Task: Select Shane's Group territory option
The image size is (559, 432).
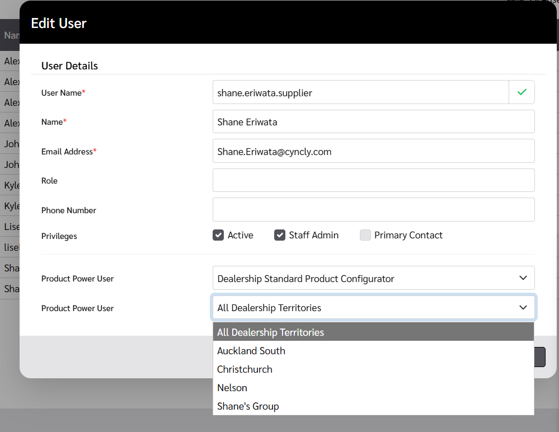Action: pos(248,406)
